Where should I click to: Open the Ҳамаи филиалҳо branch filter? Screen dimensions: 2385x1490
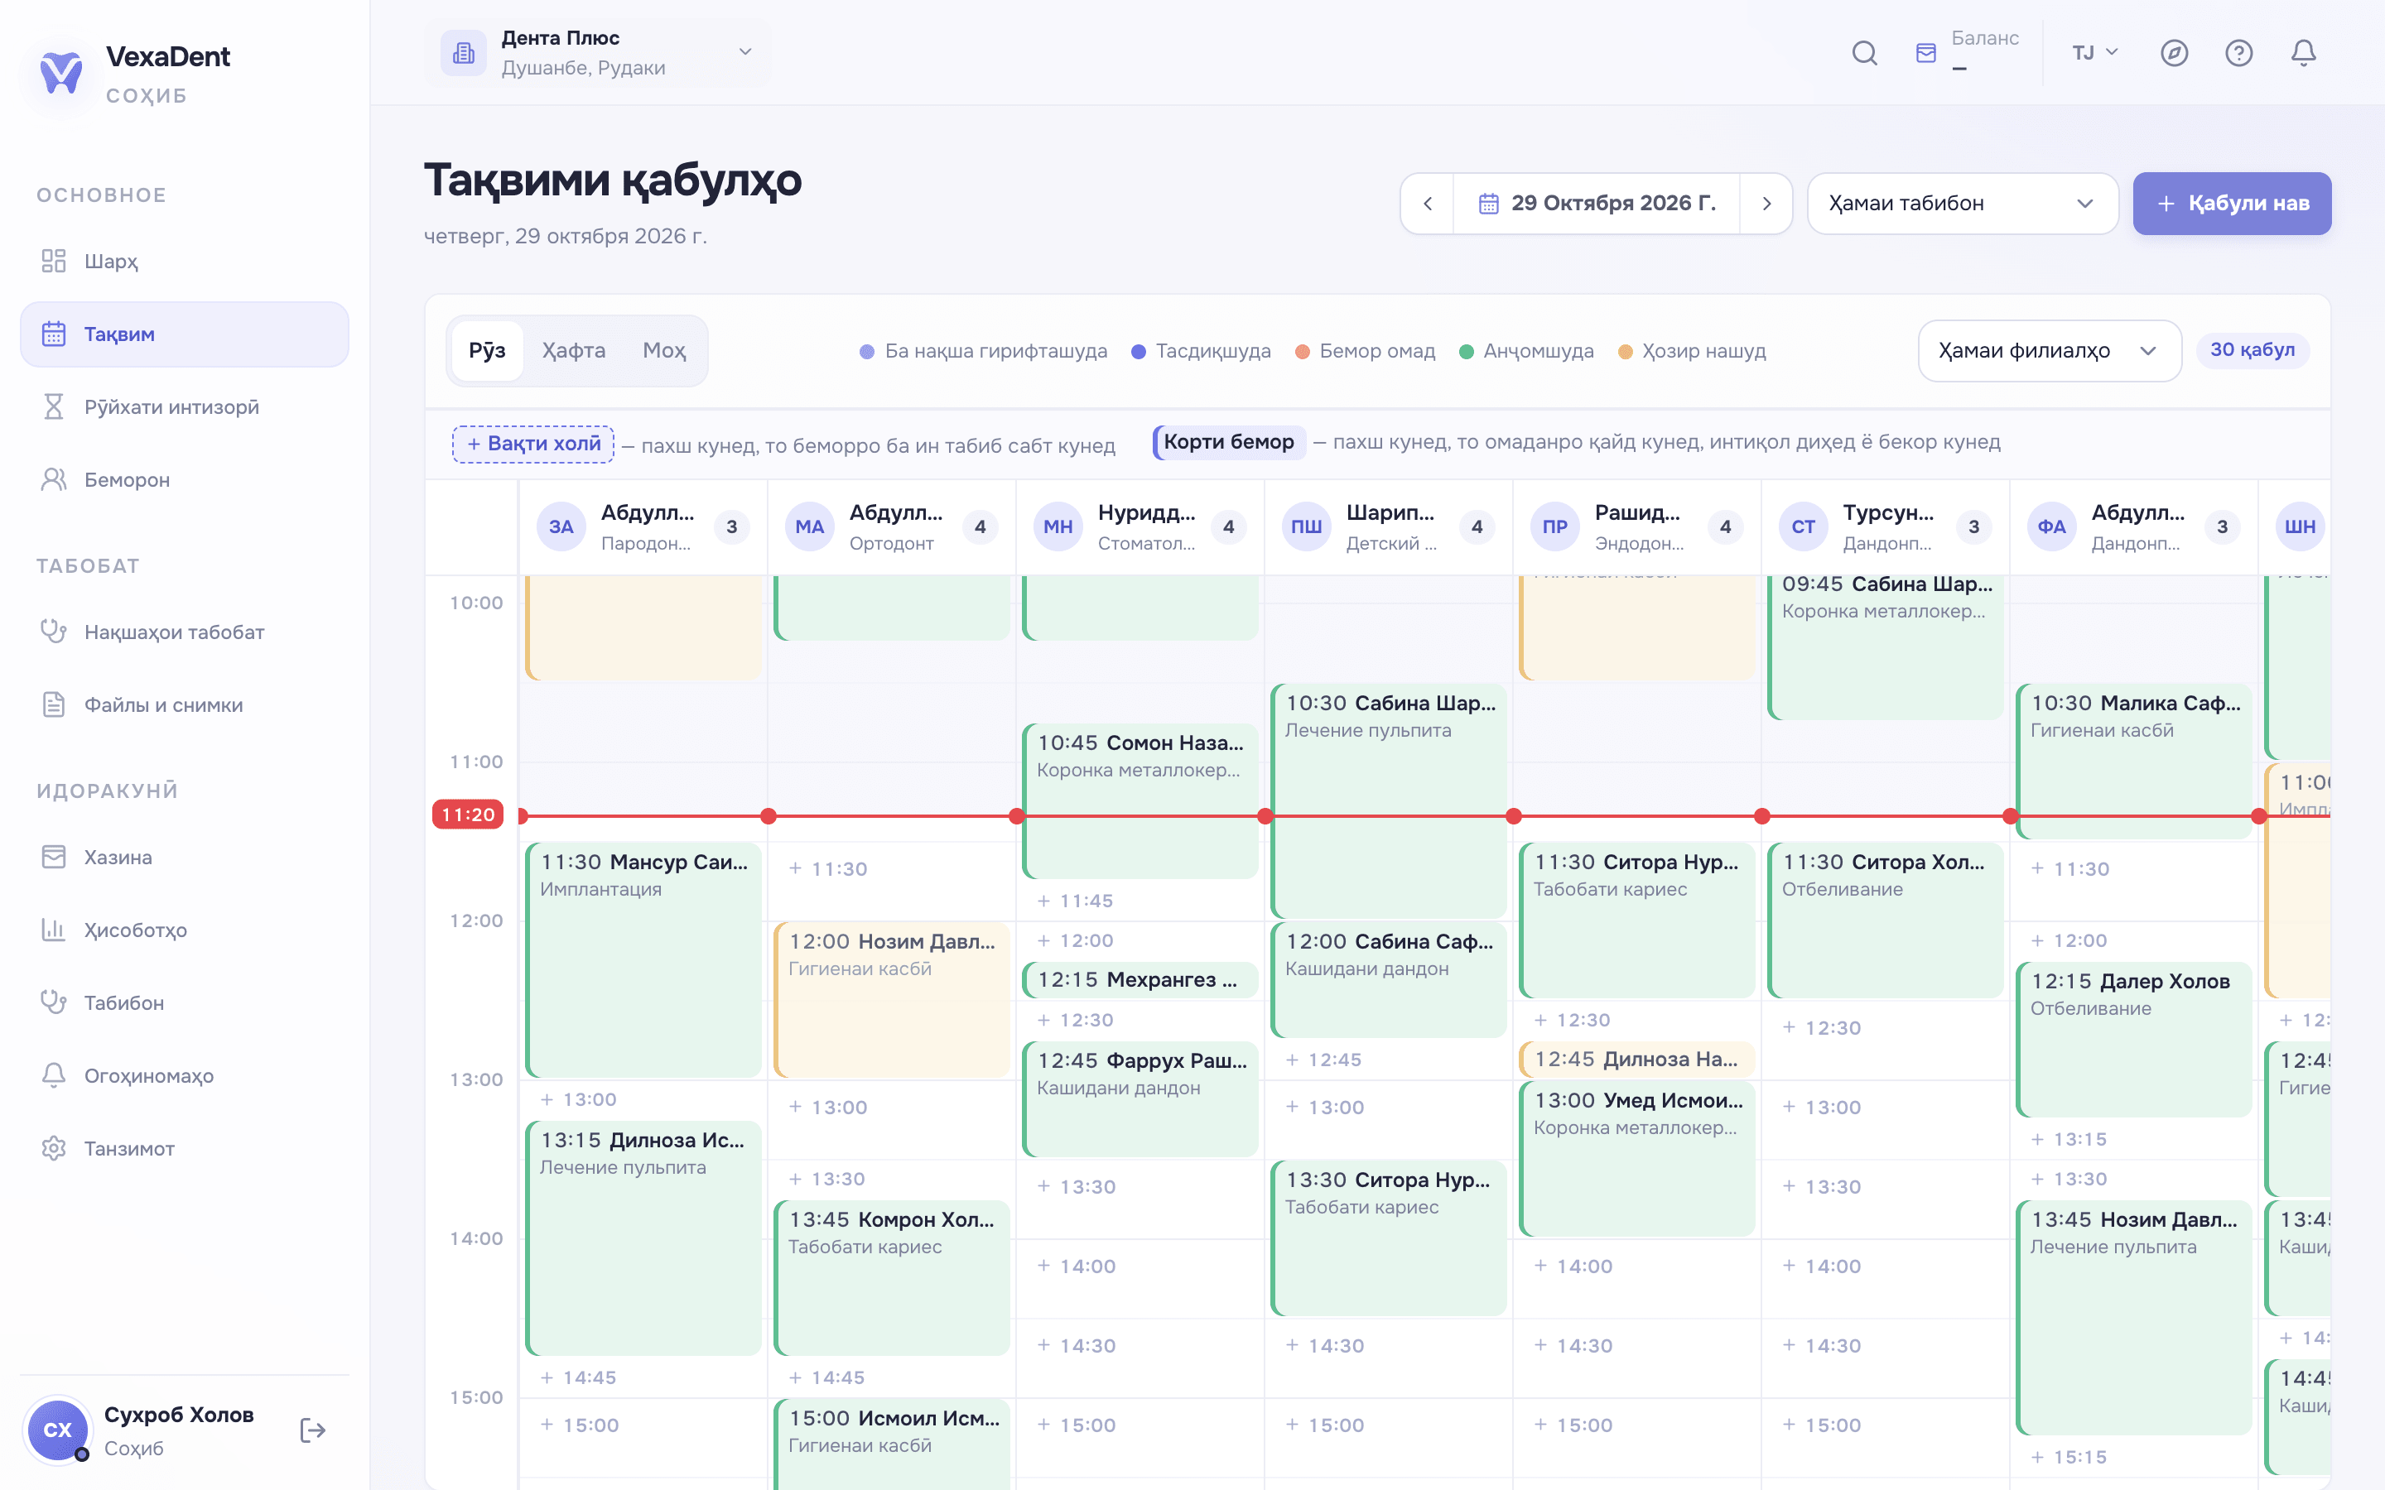(2049, 351)
